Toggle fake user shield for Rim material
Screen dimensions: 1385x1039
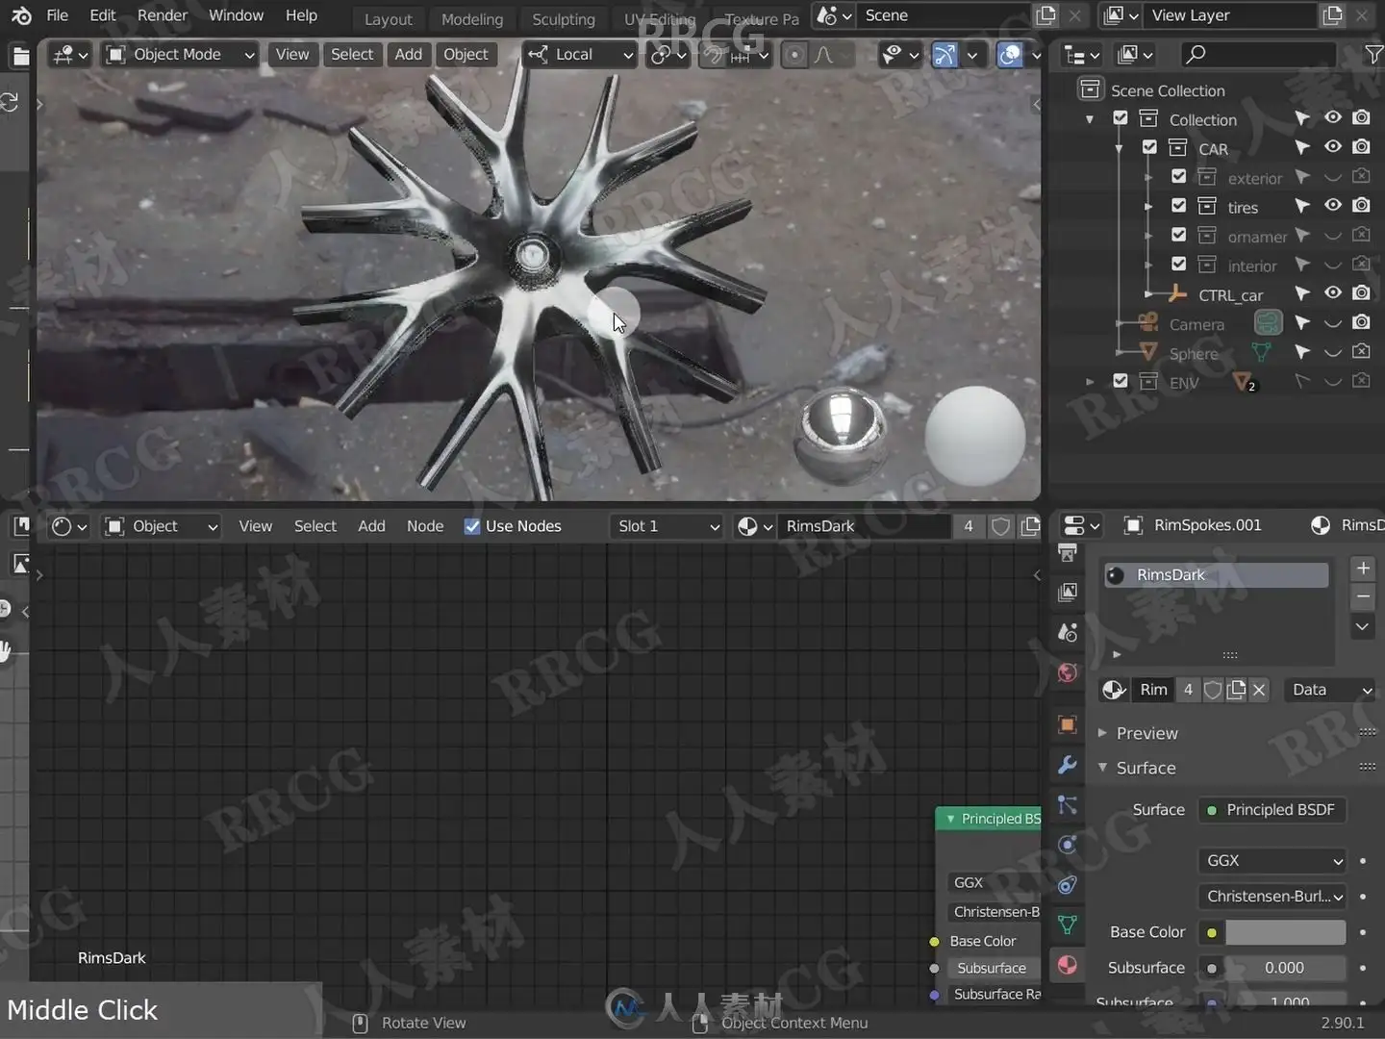coord(1213,690)
